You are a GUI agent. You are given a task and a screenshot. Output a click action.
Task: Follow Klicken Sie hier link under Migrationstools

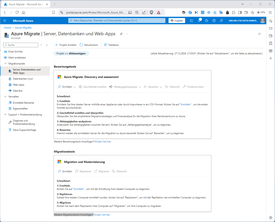(x=102, y=215)
